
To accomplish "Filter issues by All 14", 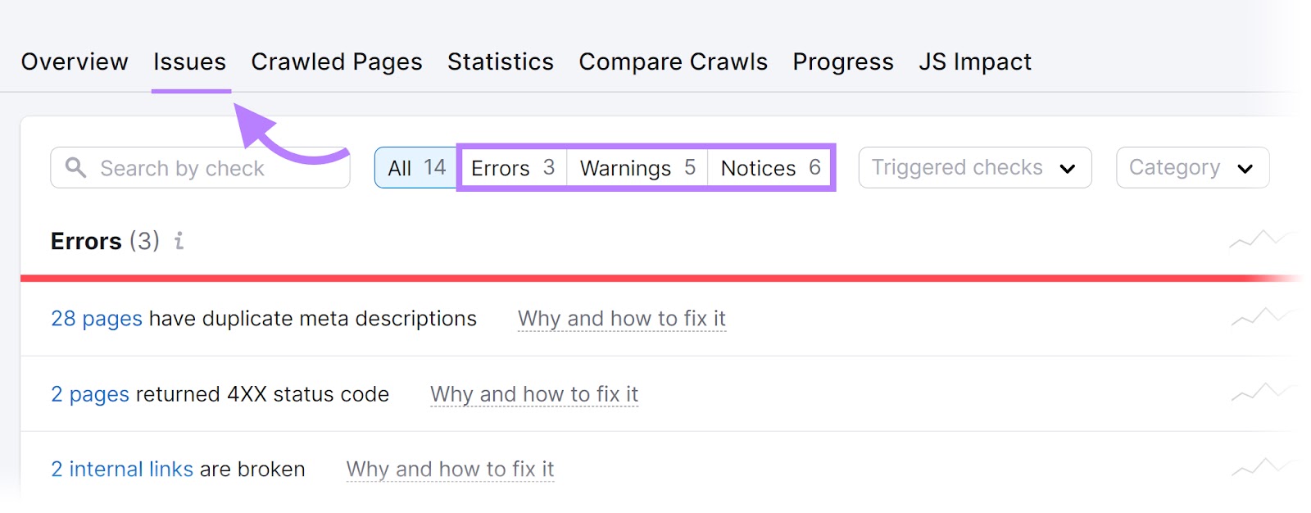I will point(416,168).
